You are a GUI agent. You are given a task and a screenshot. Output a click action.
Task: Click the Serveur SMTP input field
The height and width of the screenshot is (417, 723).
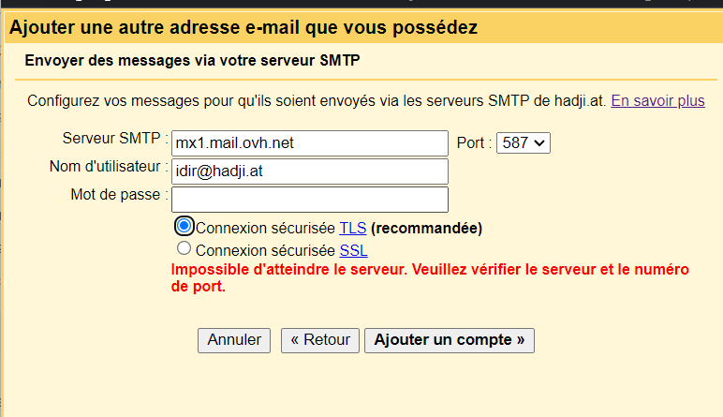(x=310, y=143)
